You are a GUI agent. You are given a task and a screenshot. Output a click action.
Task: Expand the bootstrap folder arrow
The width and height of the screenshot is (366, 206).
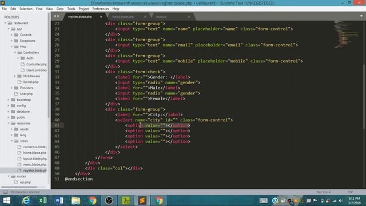[9, 100]
